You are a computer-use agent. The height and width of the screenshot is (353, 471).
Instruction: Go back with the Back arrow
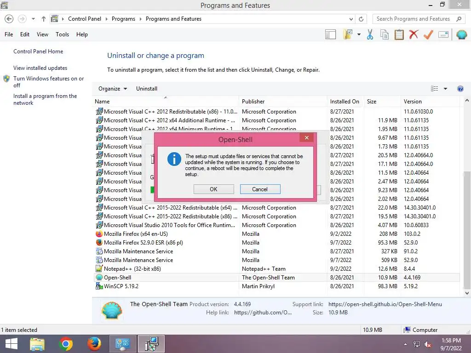(9, 19)
